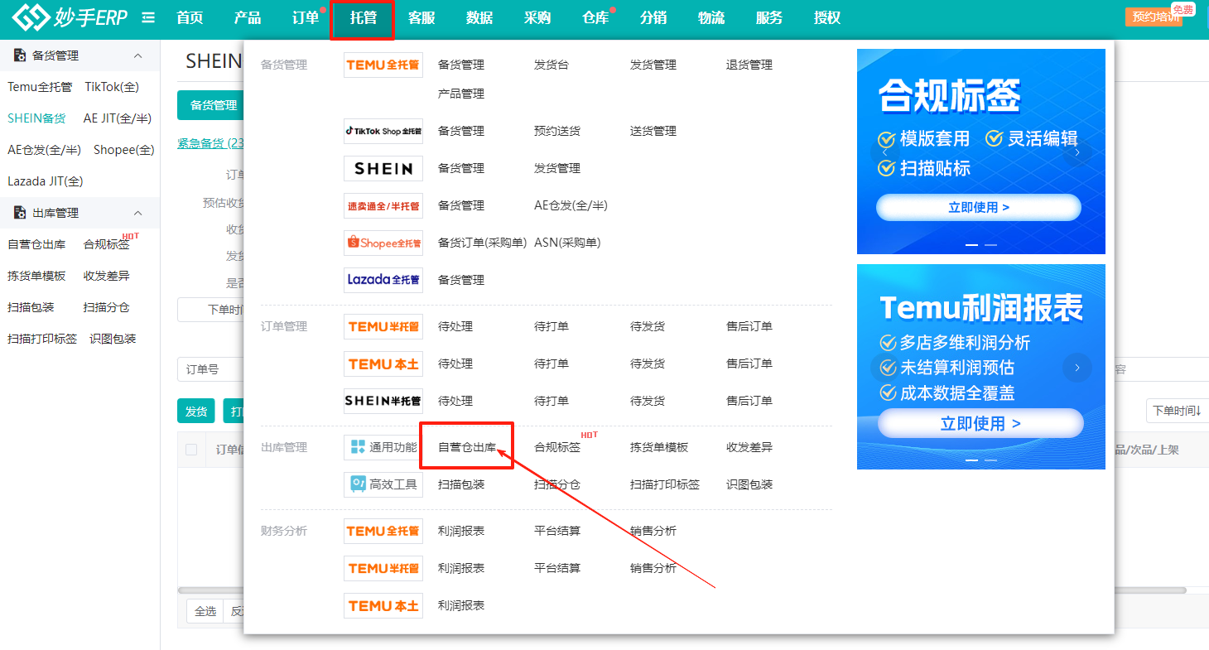Open the 服务 top menu
The height and width of the screenshot is (650, 1209).
pos(769,18)
